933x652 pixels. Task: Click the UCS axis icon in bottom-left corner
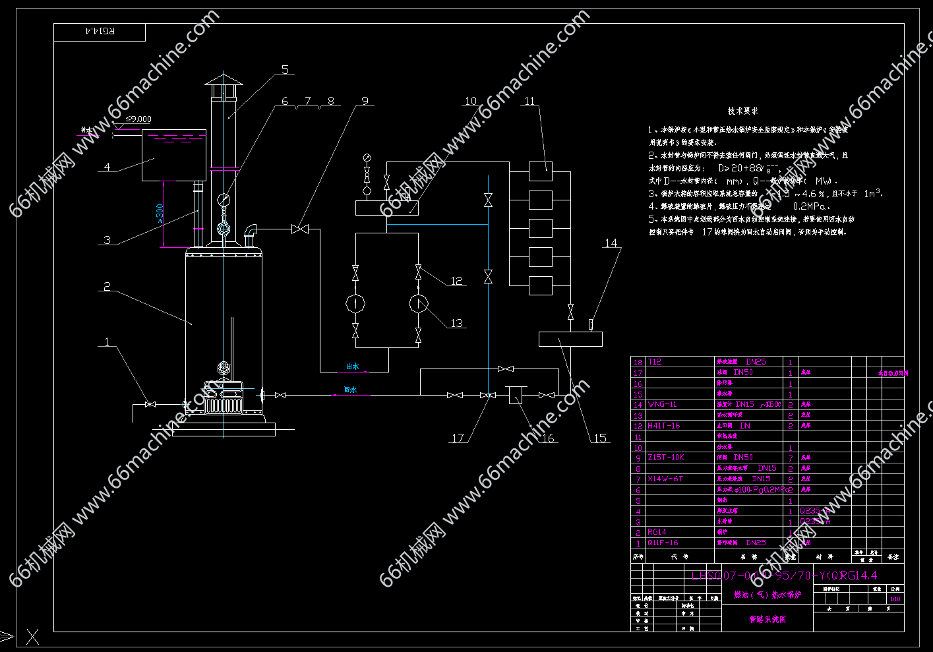[32, 636]
